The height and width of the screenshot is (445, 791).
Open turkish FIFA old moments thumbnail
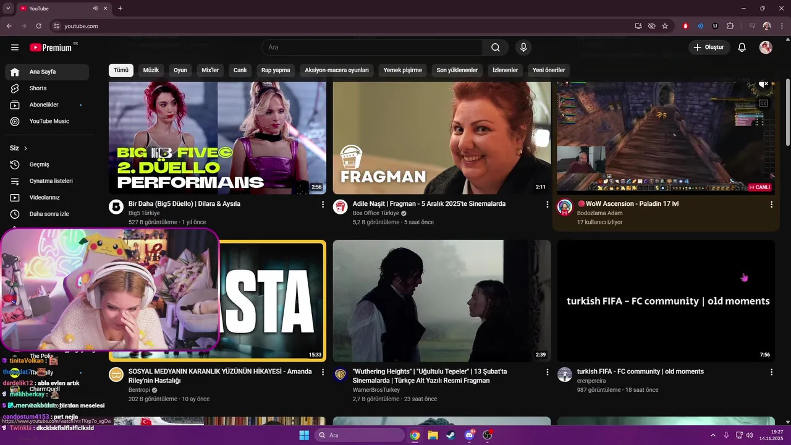pos(666,301)
